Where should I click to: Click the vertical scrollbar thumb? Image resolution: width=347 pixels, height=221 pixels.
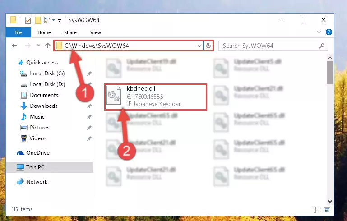coord(330,73)
